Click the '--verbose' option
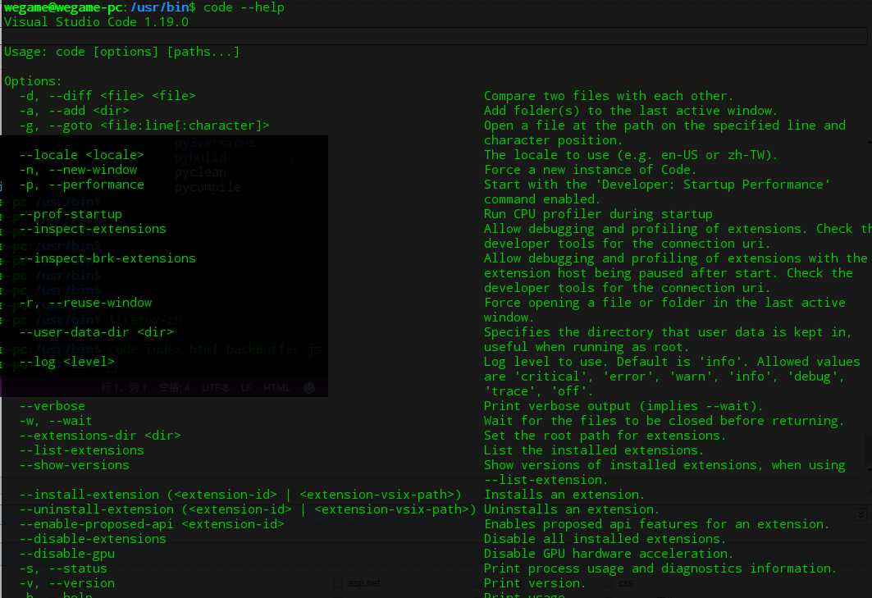Image resolution: width=872 pixels, height=598 pixels. tap(52, 406)
